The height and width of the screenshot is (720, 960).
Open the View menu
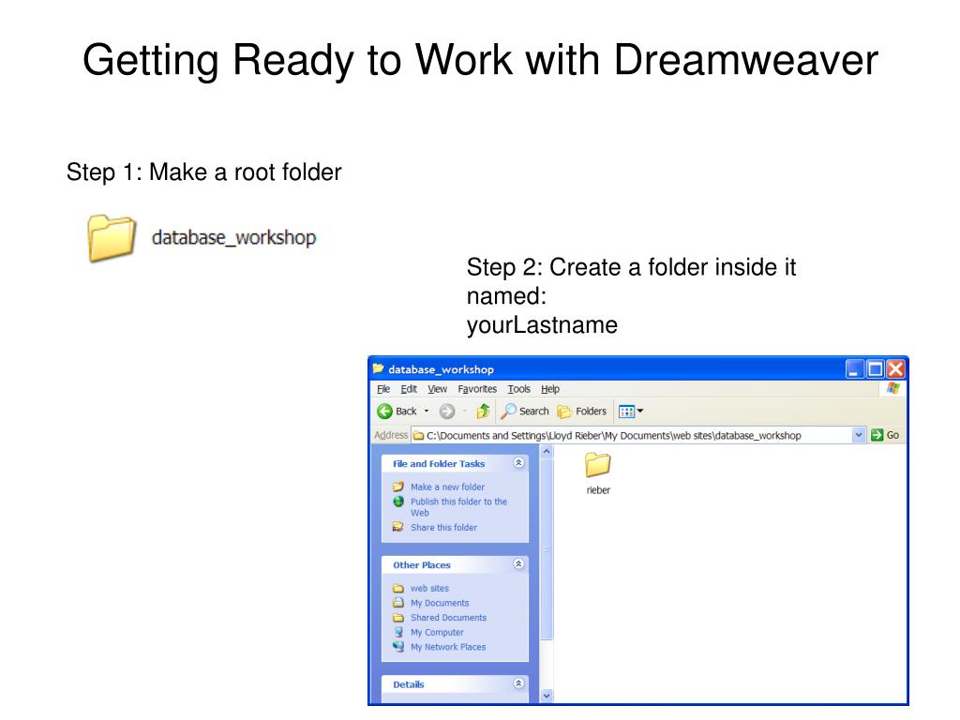437,389
